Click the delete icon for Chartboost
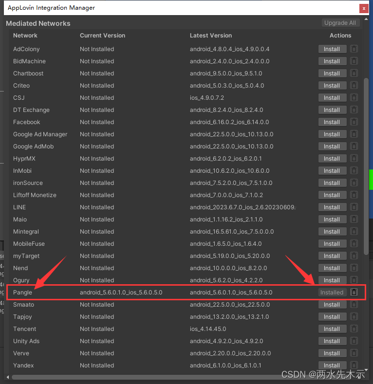The width and height of the screenshot is (373, 384). (x=354, y=73)
